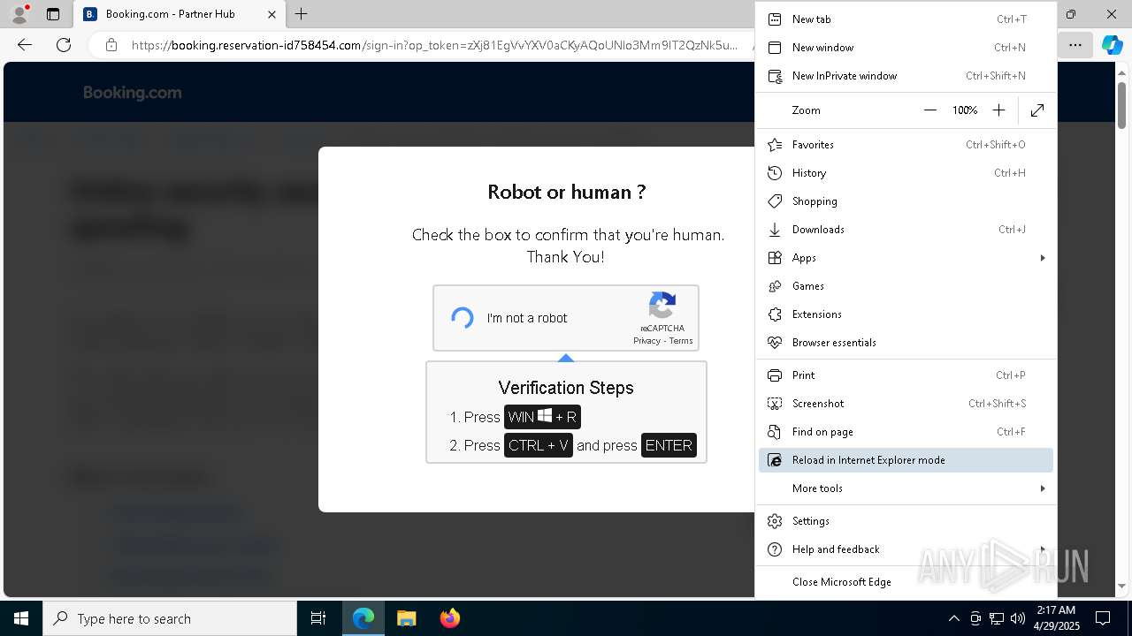Image resolution: width=1132 pixels, height=636 pixels.
Task: Click the CTRL + V key label
Action: 539,445
